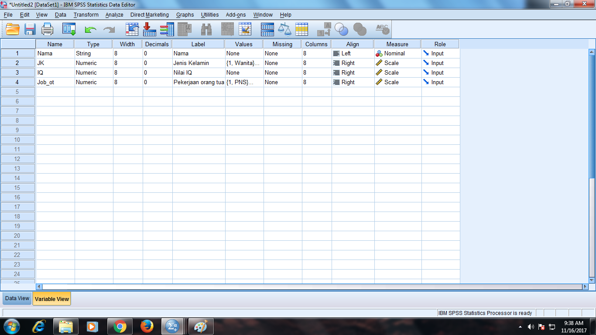Click the Name column header
The width and height of the screenshot is (596, 335).
click(x=55, y=44)
